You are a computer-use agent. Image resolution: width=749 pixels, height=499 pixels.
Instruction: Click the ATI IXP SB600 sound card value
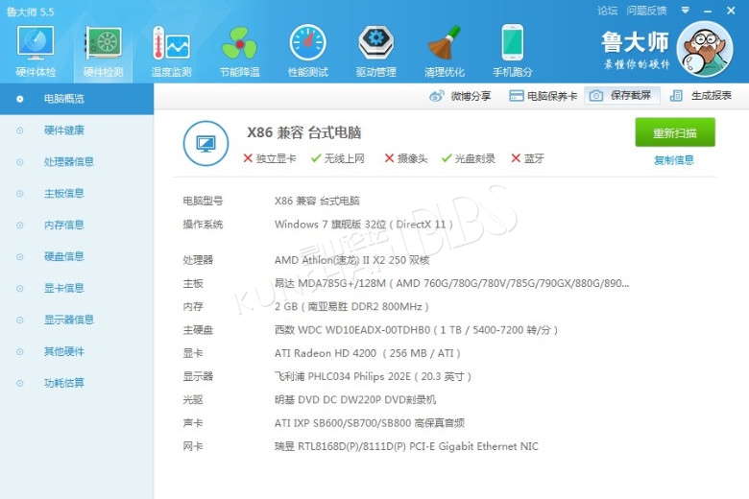[370, 423]
